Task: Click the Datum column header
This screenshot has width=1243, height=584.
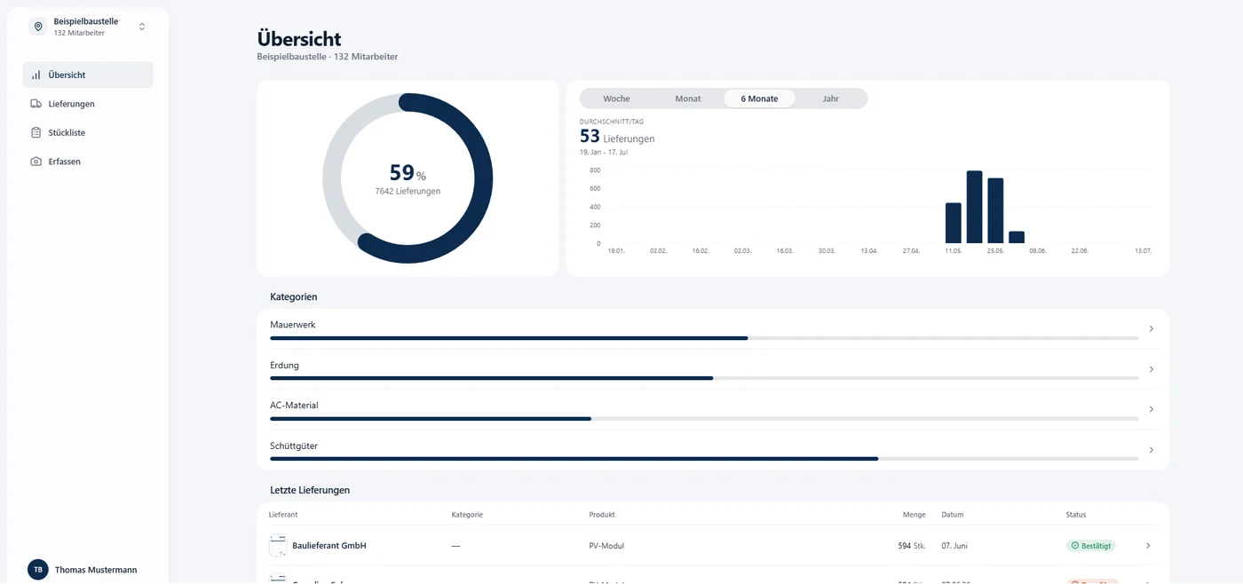Action: [953, 515]
